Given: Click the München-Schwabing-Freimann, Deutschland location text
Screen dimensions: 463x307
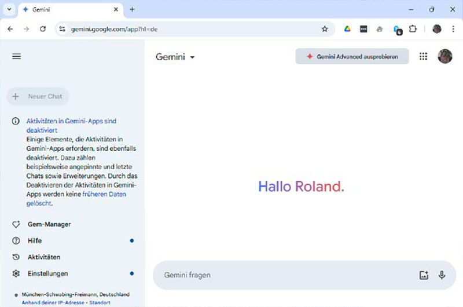Looking at the screenshot, I should pos(76,294).
